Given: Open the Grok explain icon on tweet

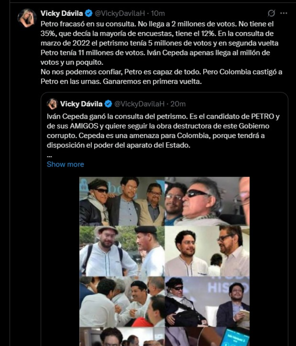Looking at the screenshot, I should [x=271, y=13].
